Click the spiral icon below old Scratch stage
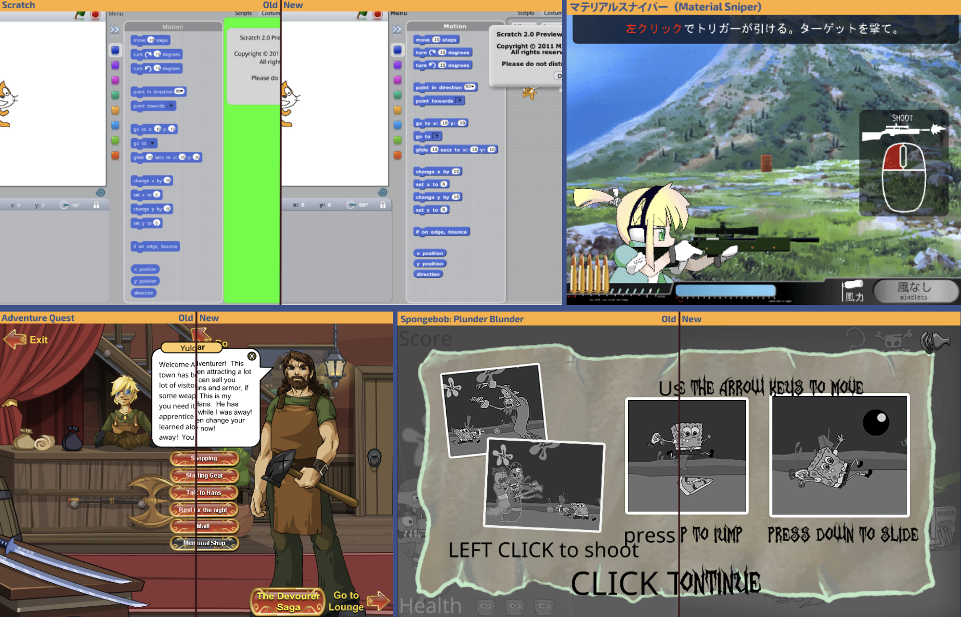 pos(100,193)
